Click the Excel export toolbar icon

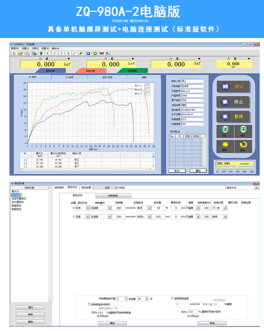(x=95, y=53)
